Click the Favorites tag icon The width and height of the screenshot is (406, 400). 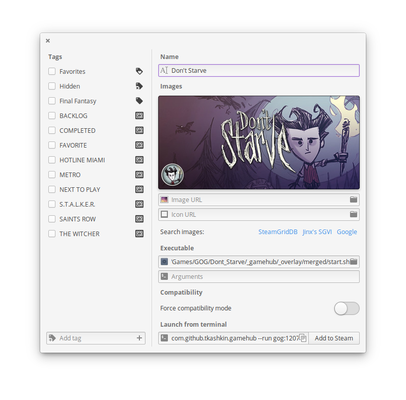coord(139,71)
